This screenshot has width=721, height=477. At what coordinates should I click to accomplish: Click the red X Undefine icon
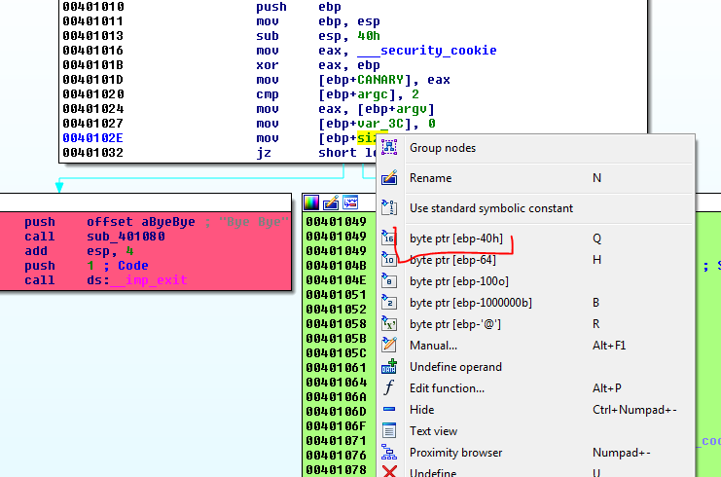point(389,472)
